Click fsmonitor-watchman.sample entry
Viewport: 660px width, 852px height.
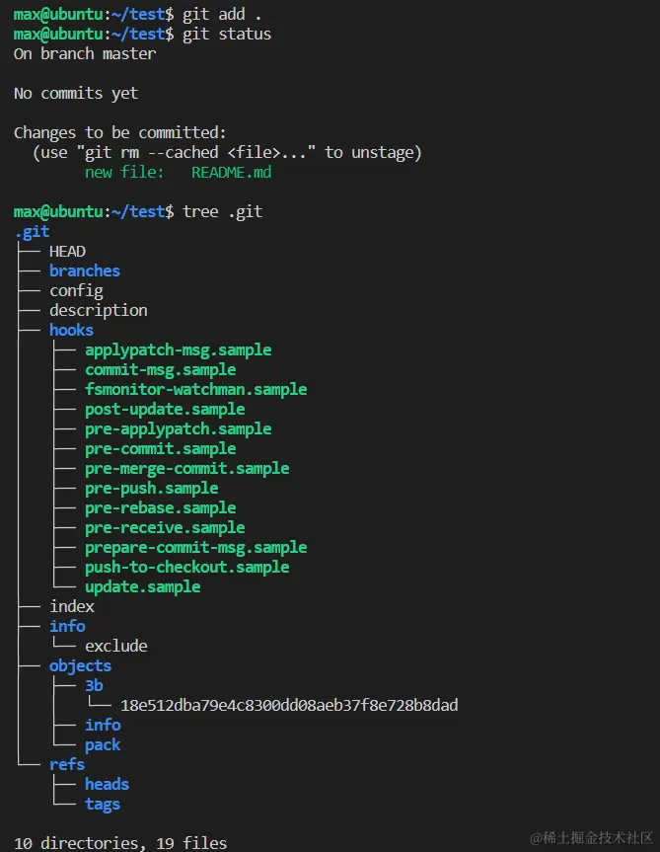pyautogui.click(x=196, y=389)
